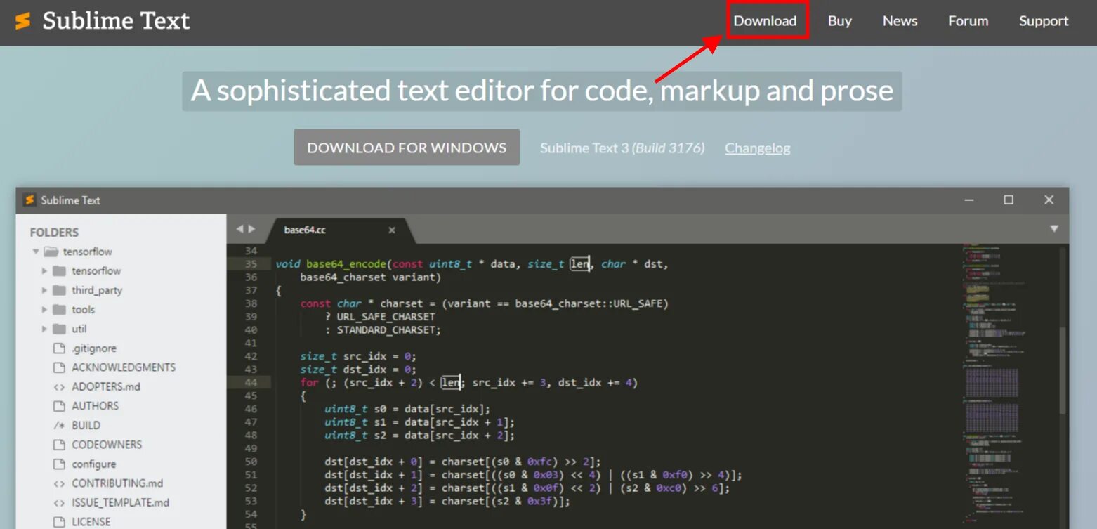Open the Support page in navigation

click(1044, 21)
